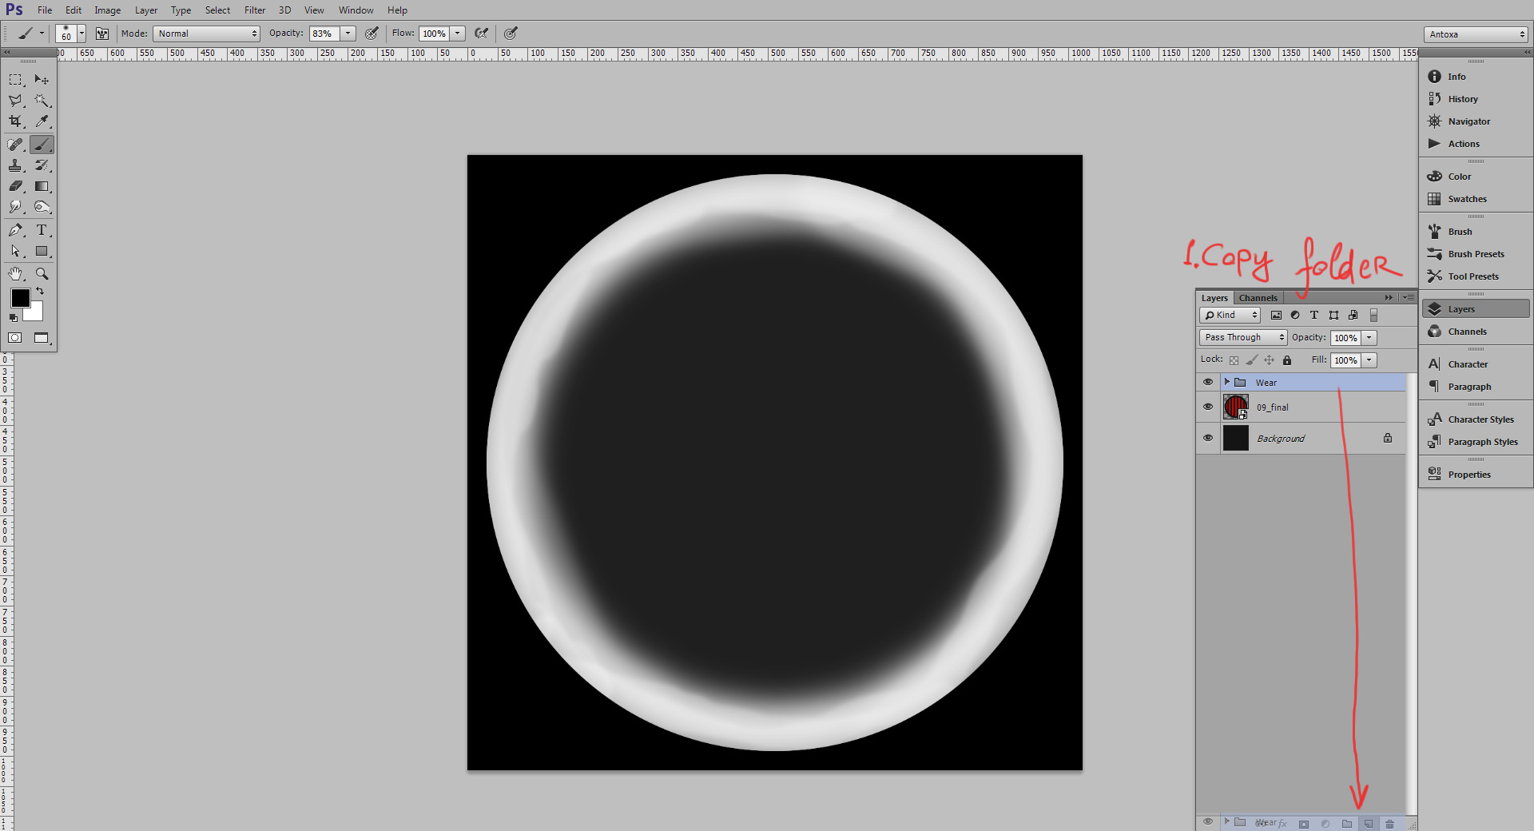This screenshot has height=831, width=1534.
Task: Delete layer with trash icon
Action: pos(1389,823)
